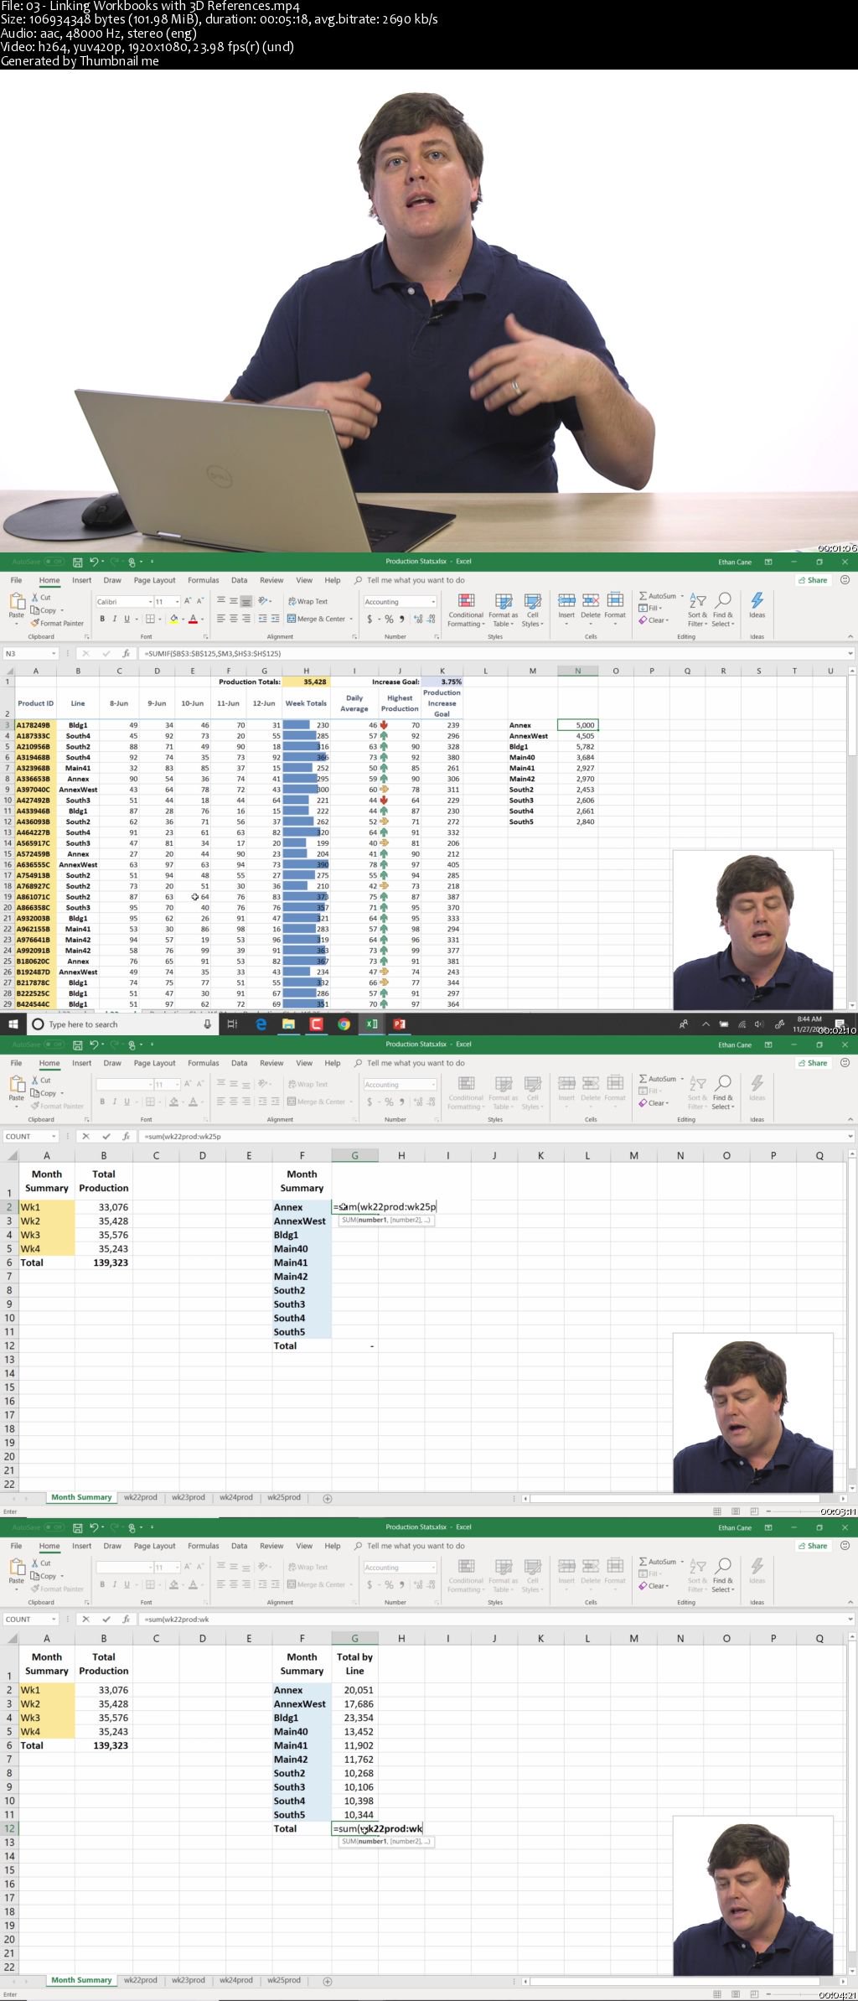Viewport: 858px width, 2001px height.
Task: Click Font Color swatch in Product ID table window
Action: tap(193, 619)
